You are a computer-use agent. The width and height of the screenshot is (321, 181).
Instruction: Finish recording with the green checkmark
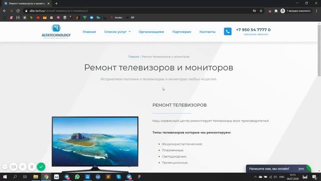point(41,166)
